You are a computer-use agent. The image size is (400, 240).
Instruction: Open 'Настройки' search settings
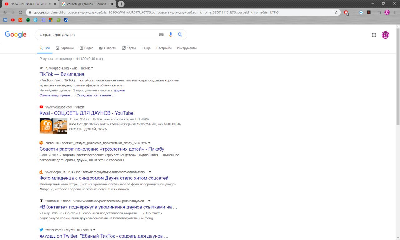pos(164,48)
